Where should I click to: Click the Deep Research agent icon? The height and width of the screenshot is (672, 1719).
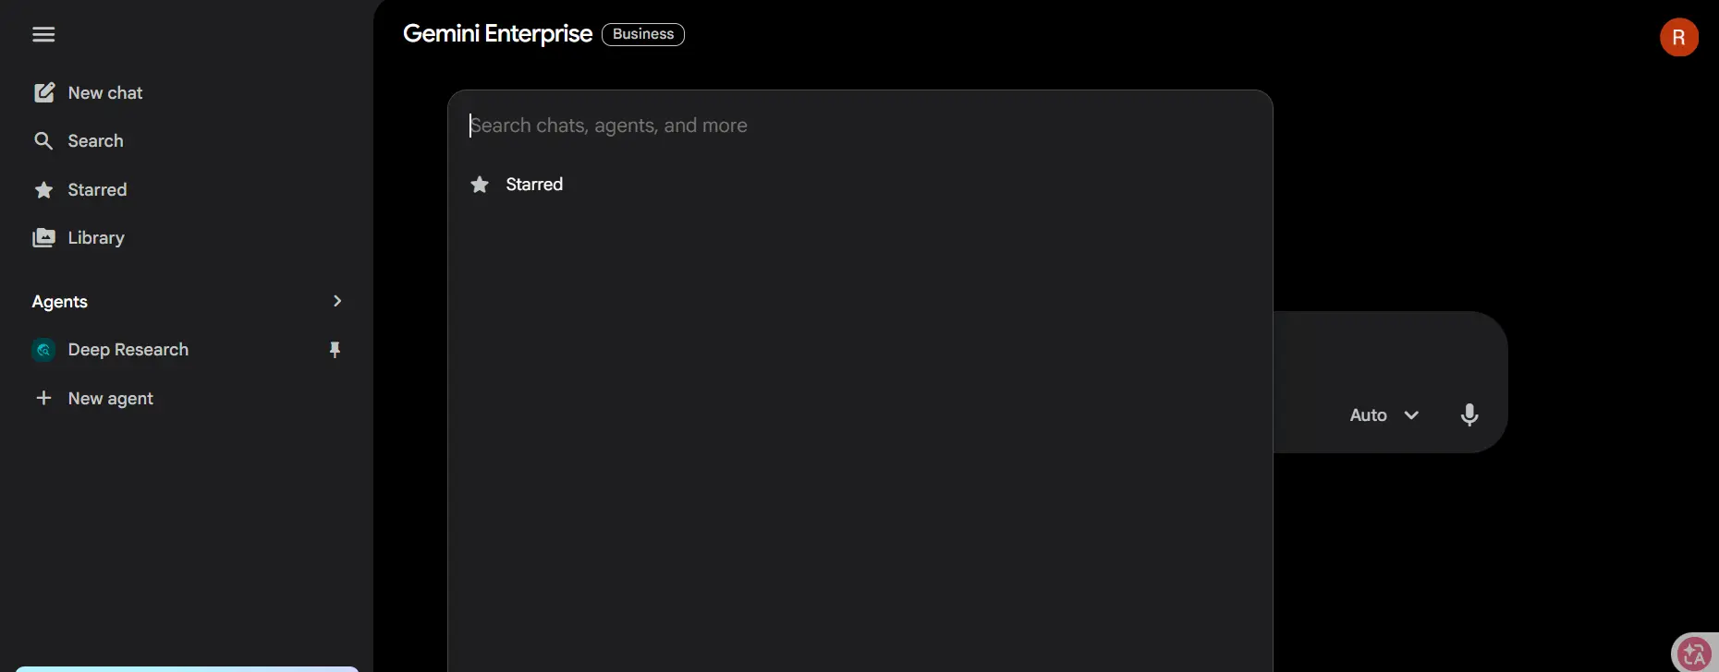43,350
